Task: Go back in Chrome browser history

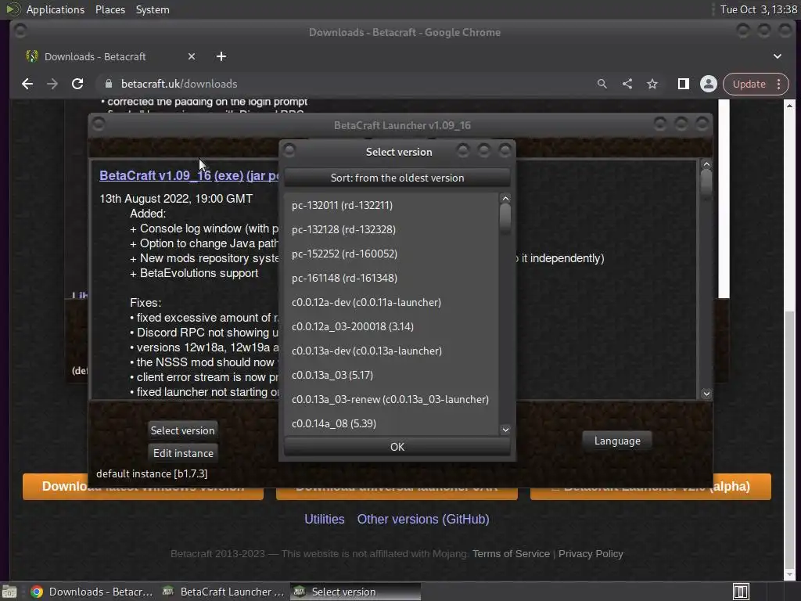Action: (27, 84)
